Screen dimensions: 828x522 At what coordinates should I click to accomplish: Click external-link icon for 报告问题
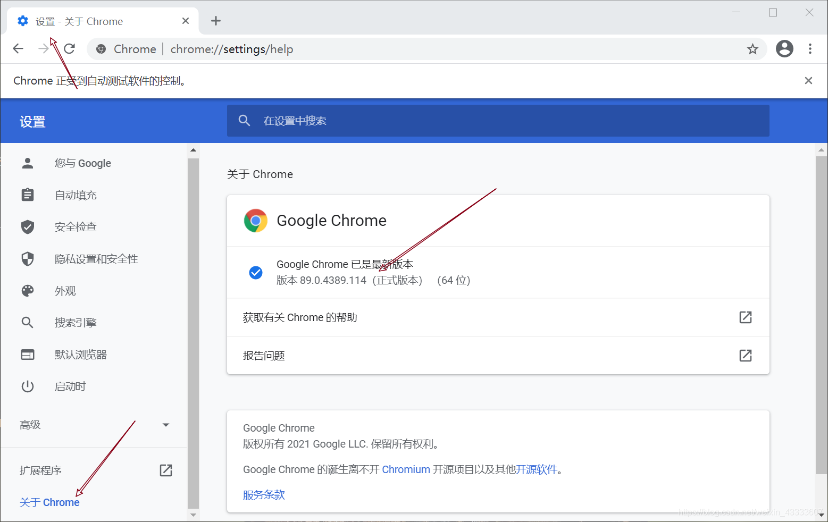(x=746, y=356)
